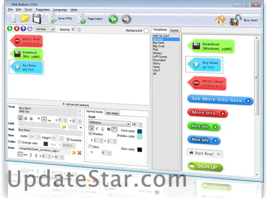
Task: Switch to the Icons tab
Action: point(175,30)
